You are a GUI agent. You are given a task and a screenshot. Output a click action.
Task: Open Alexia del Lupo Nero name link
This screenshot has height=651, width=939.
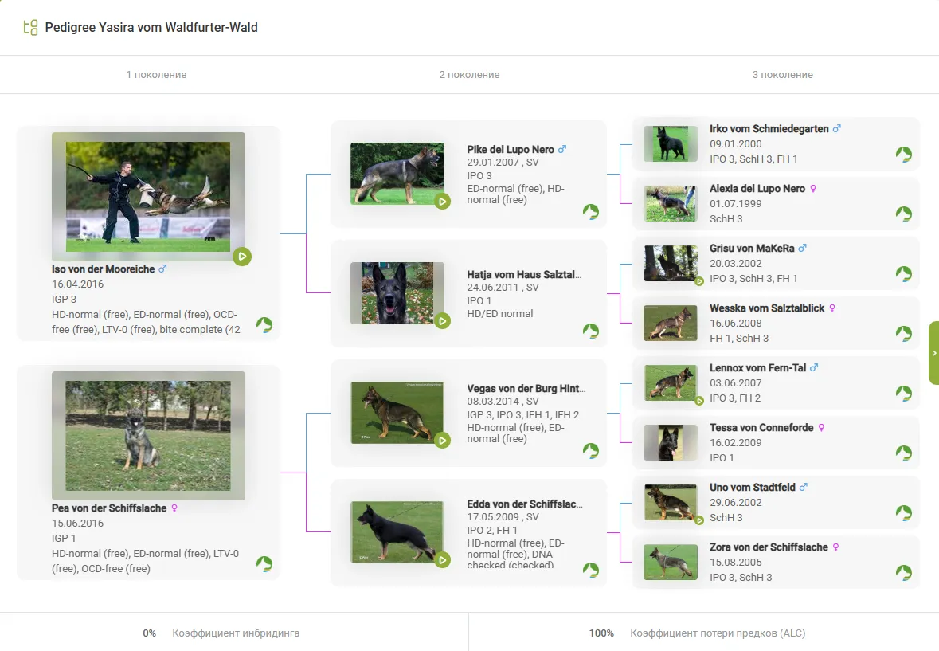tap(757, 189)
